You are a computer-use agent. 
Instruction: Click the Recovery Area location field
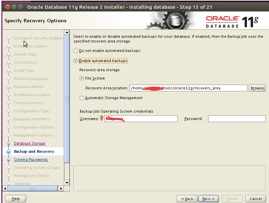[x=188, y=88]
